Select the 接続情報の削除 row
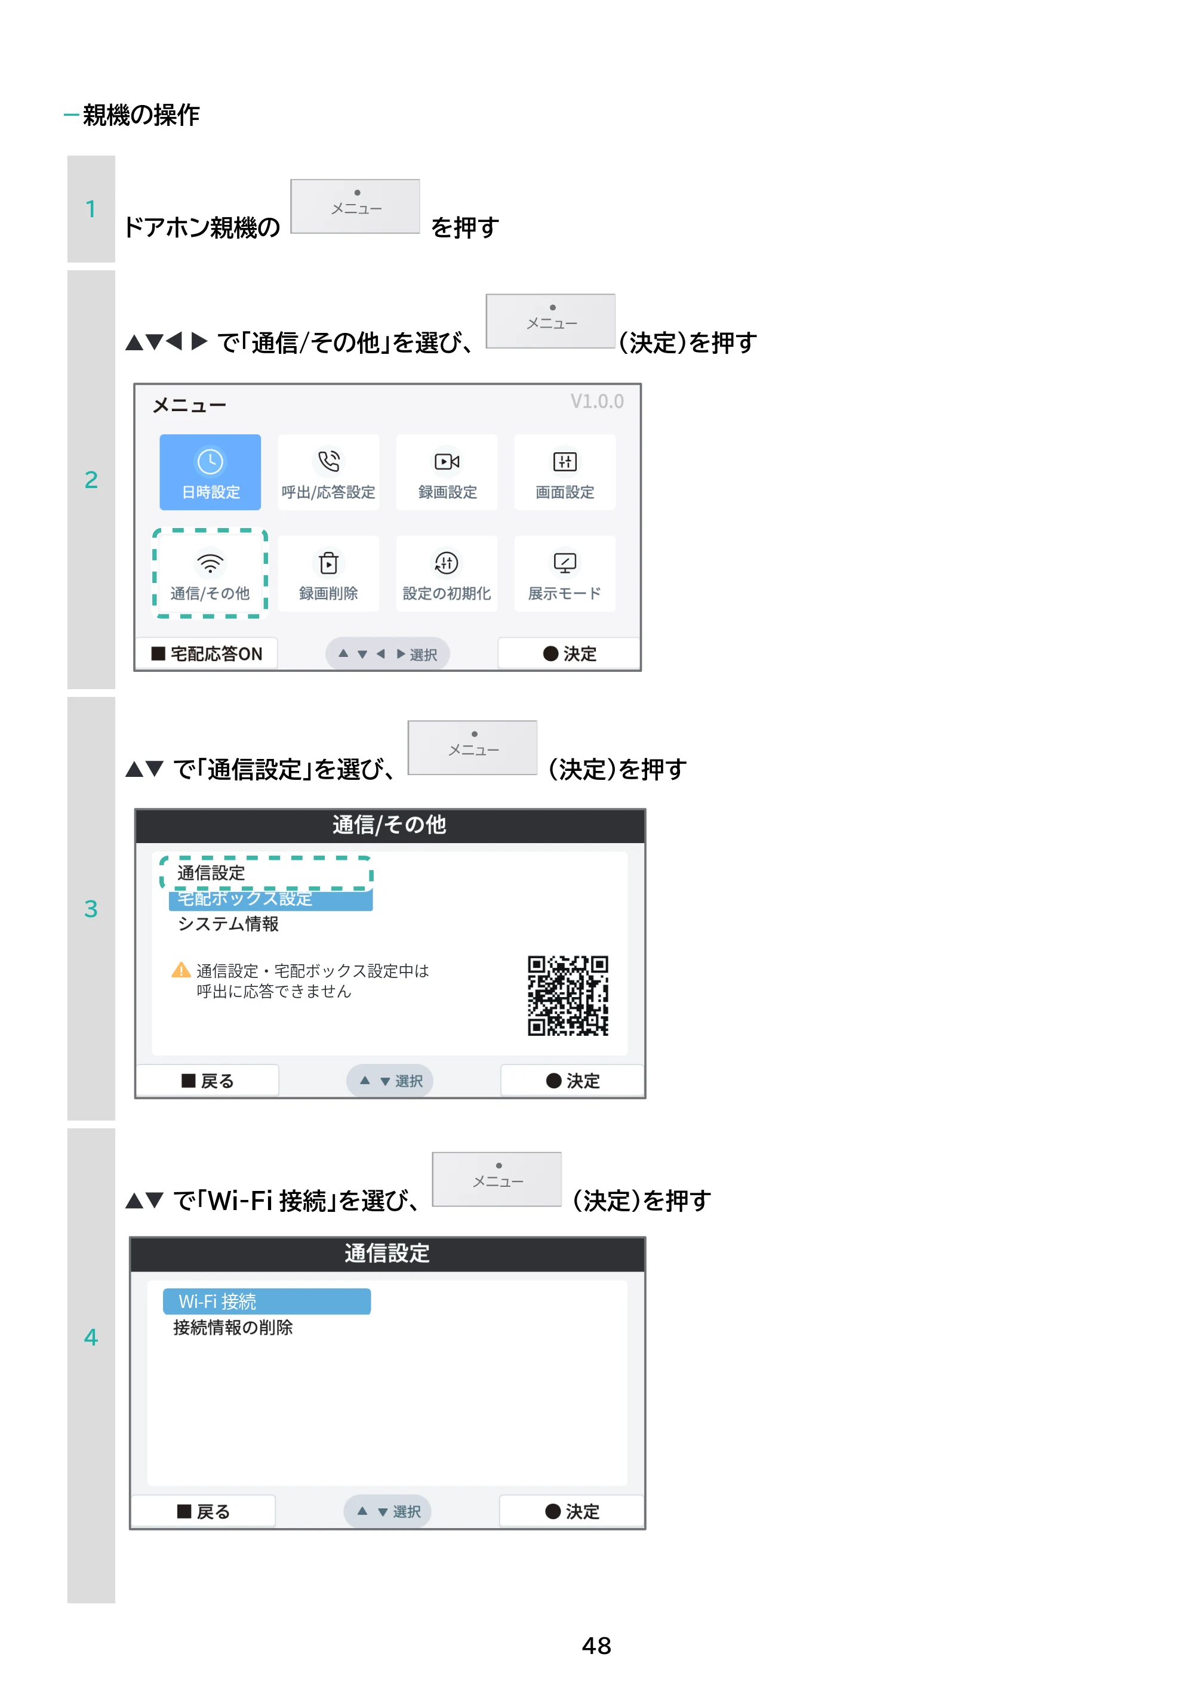The height and width of the screenshot is (1688, 1194). (233, 1328)
